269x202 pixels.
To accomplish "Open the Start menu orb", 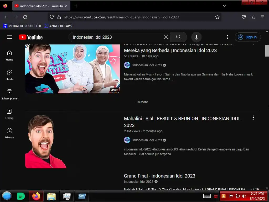I will pos(7,196).
